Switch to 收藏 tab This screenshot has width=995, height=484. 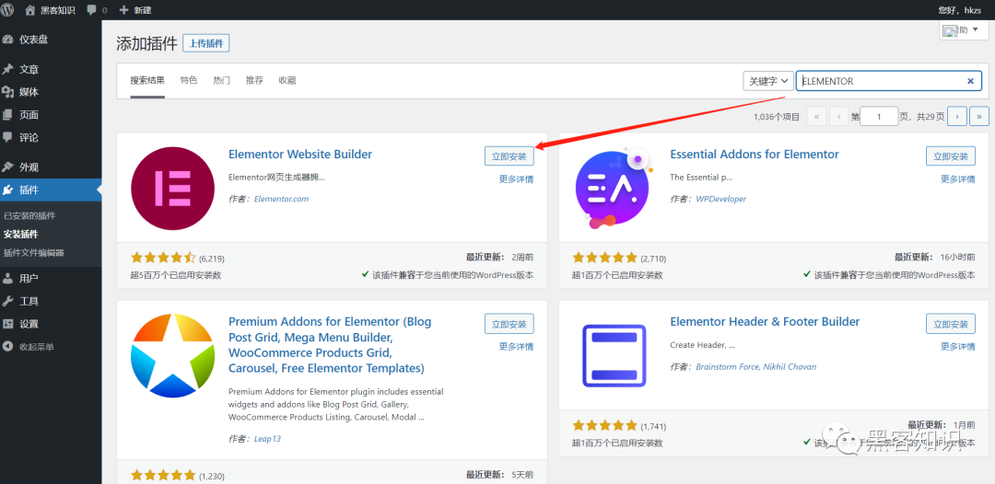click(287, 80)
